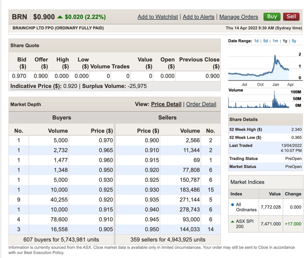Click seller volume 150,787

click(190, 180)
